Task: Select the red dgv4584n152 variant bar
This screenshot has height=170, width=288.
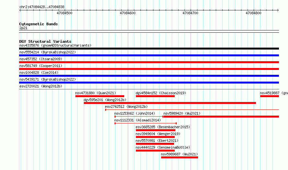Action: pos(155,96)
